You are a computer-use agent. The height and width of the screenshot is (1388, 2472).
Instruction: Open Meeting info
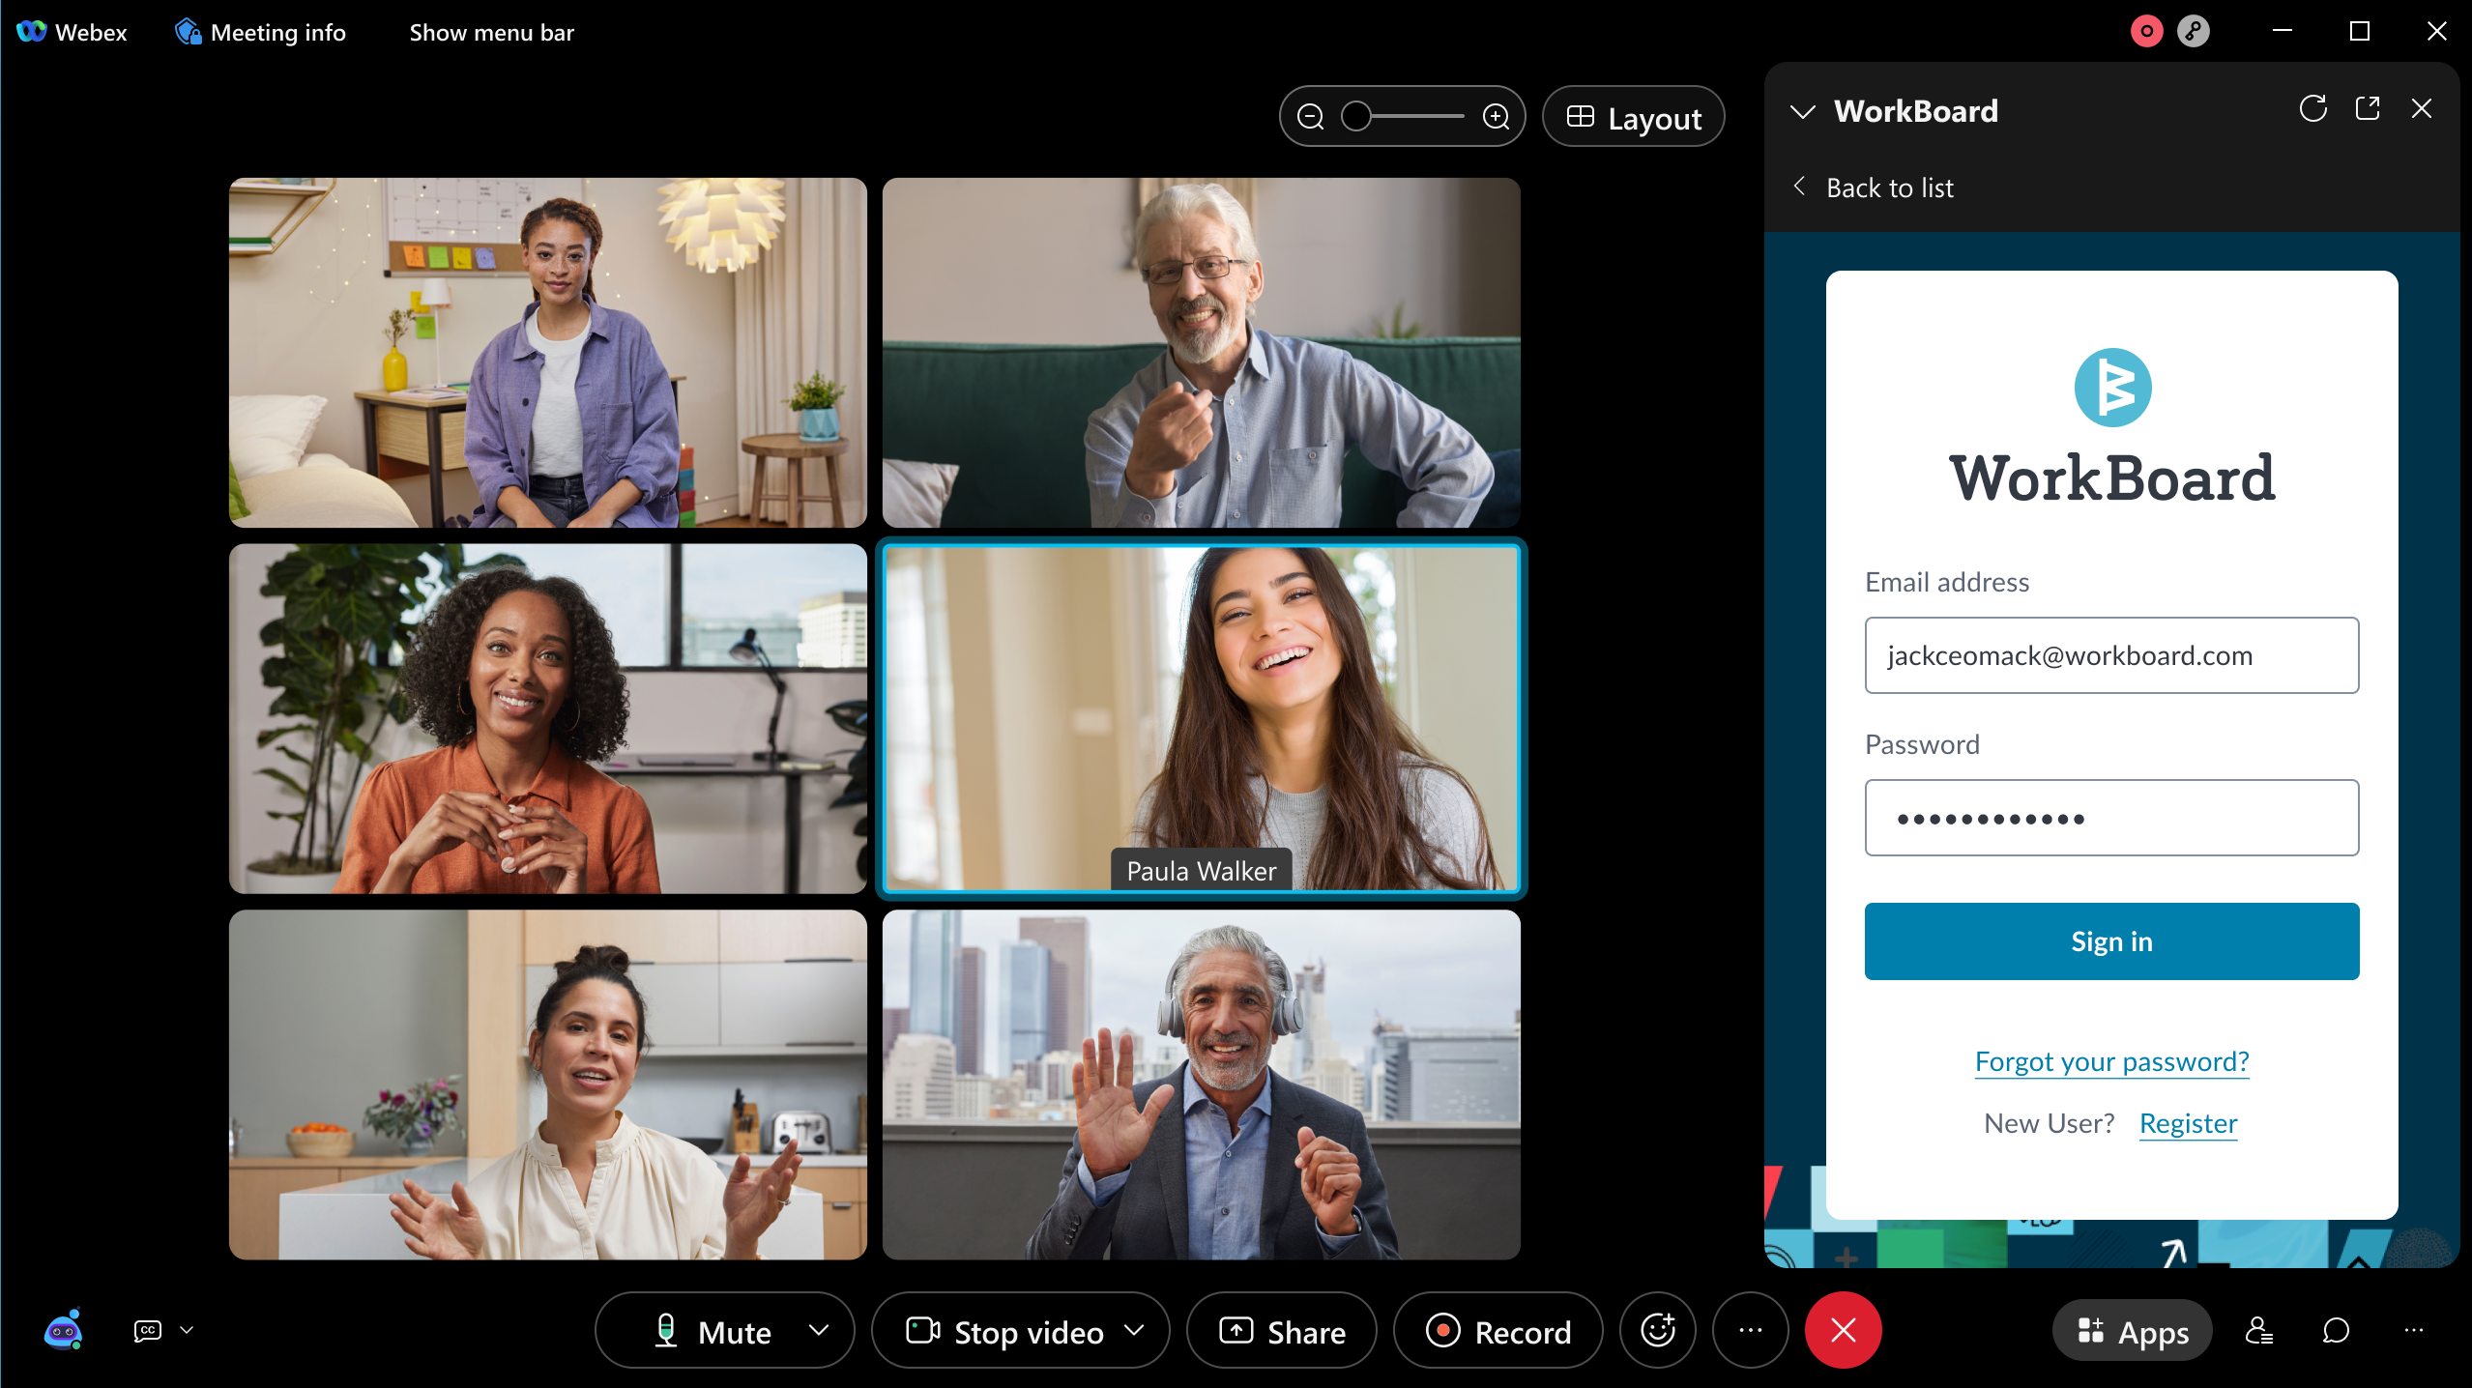pyautogui.click(x=260, y=32)
